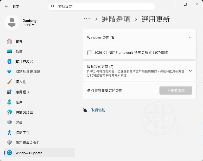Click the Danfong account name
Screen dimensions: 203x161
[29, 21]
